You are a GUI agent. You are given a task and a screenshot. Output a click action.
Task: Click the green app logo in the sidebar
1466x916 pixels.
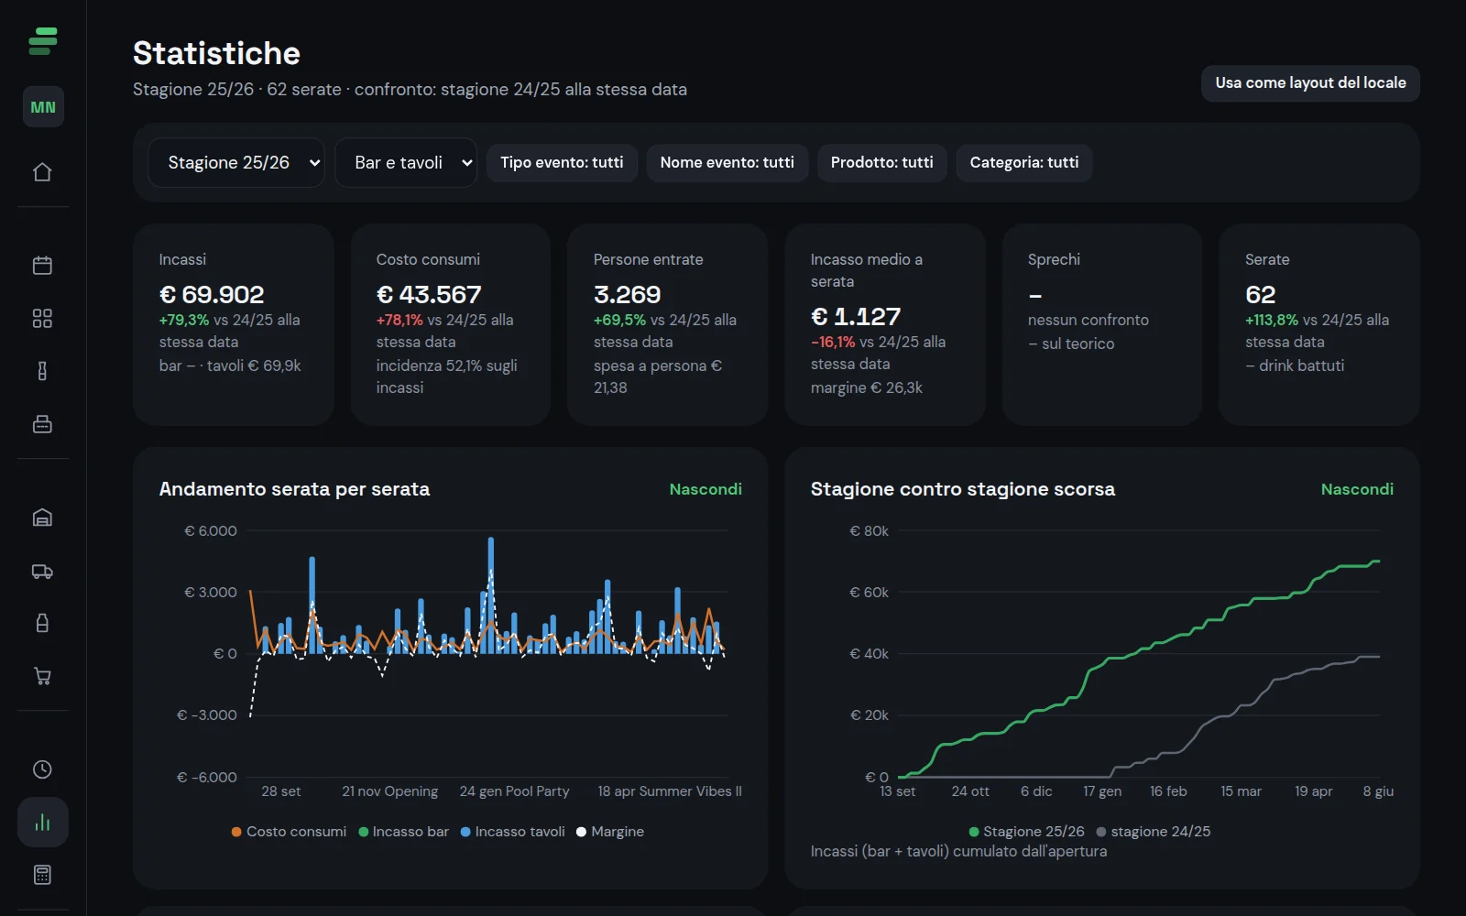pyautogui.click(x=43, y=41)
